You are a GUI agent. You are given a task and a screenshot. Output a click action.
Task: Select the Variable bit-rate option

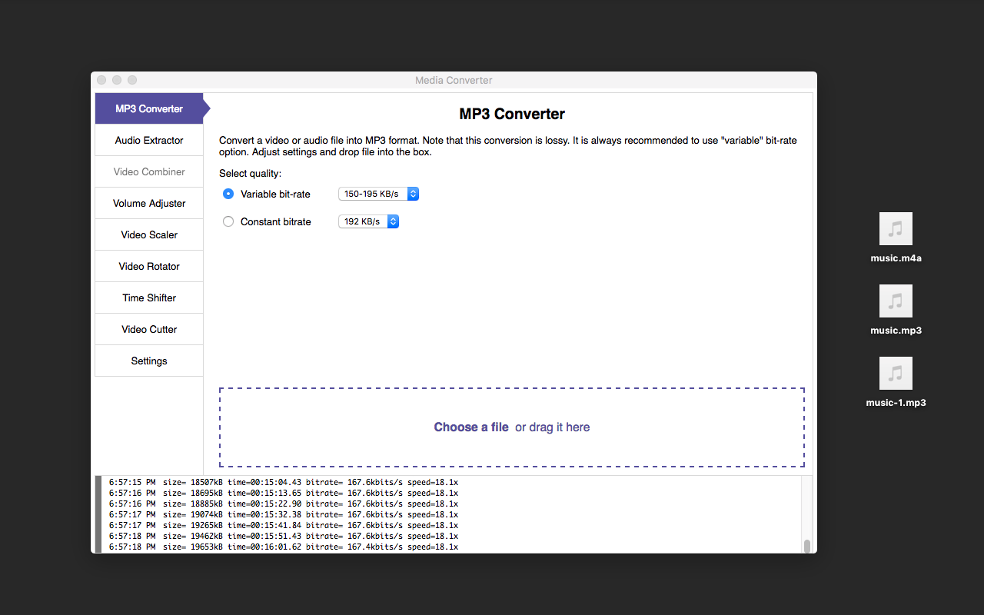pyautogui.click(x=228, y=194)
